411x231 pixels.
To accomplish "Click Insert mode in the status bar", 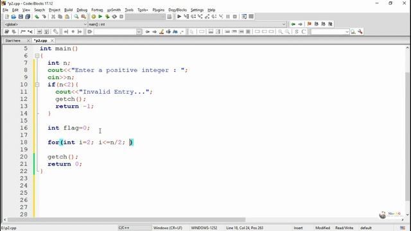I will click(298, 228).
